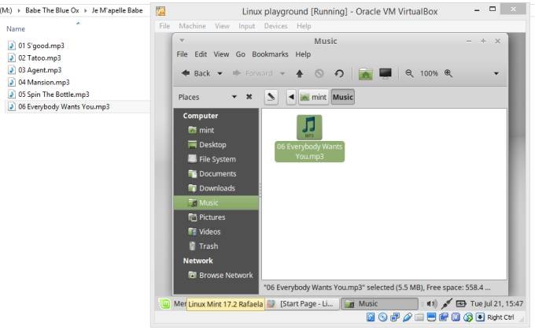Click the 100% zoom level label
Viewport: 535px width, 330px height.
[429, 73]
